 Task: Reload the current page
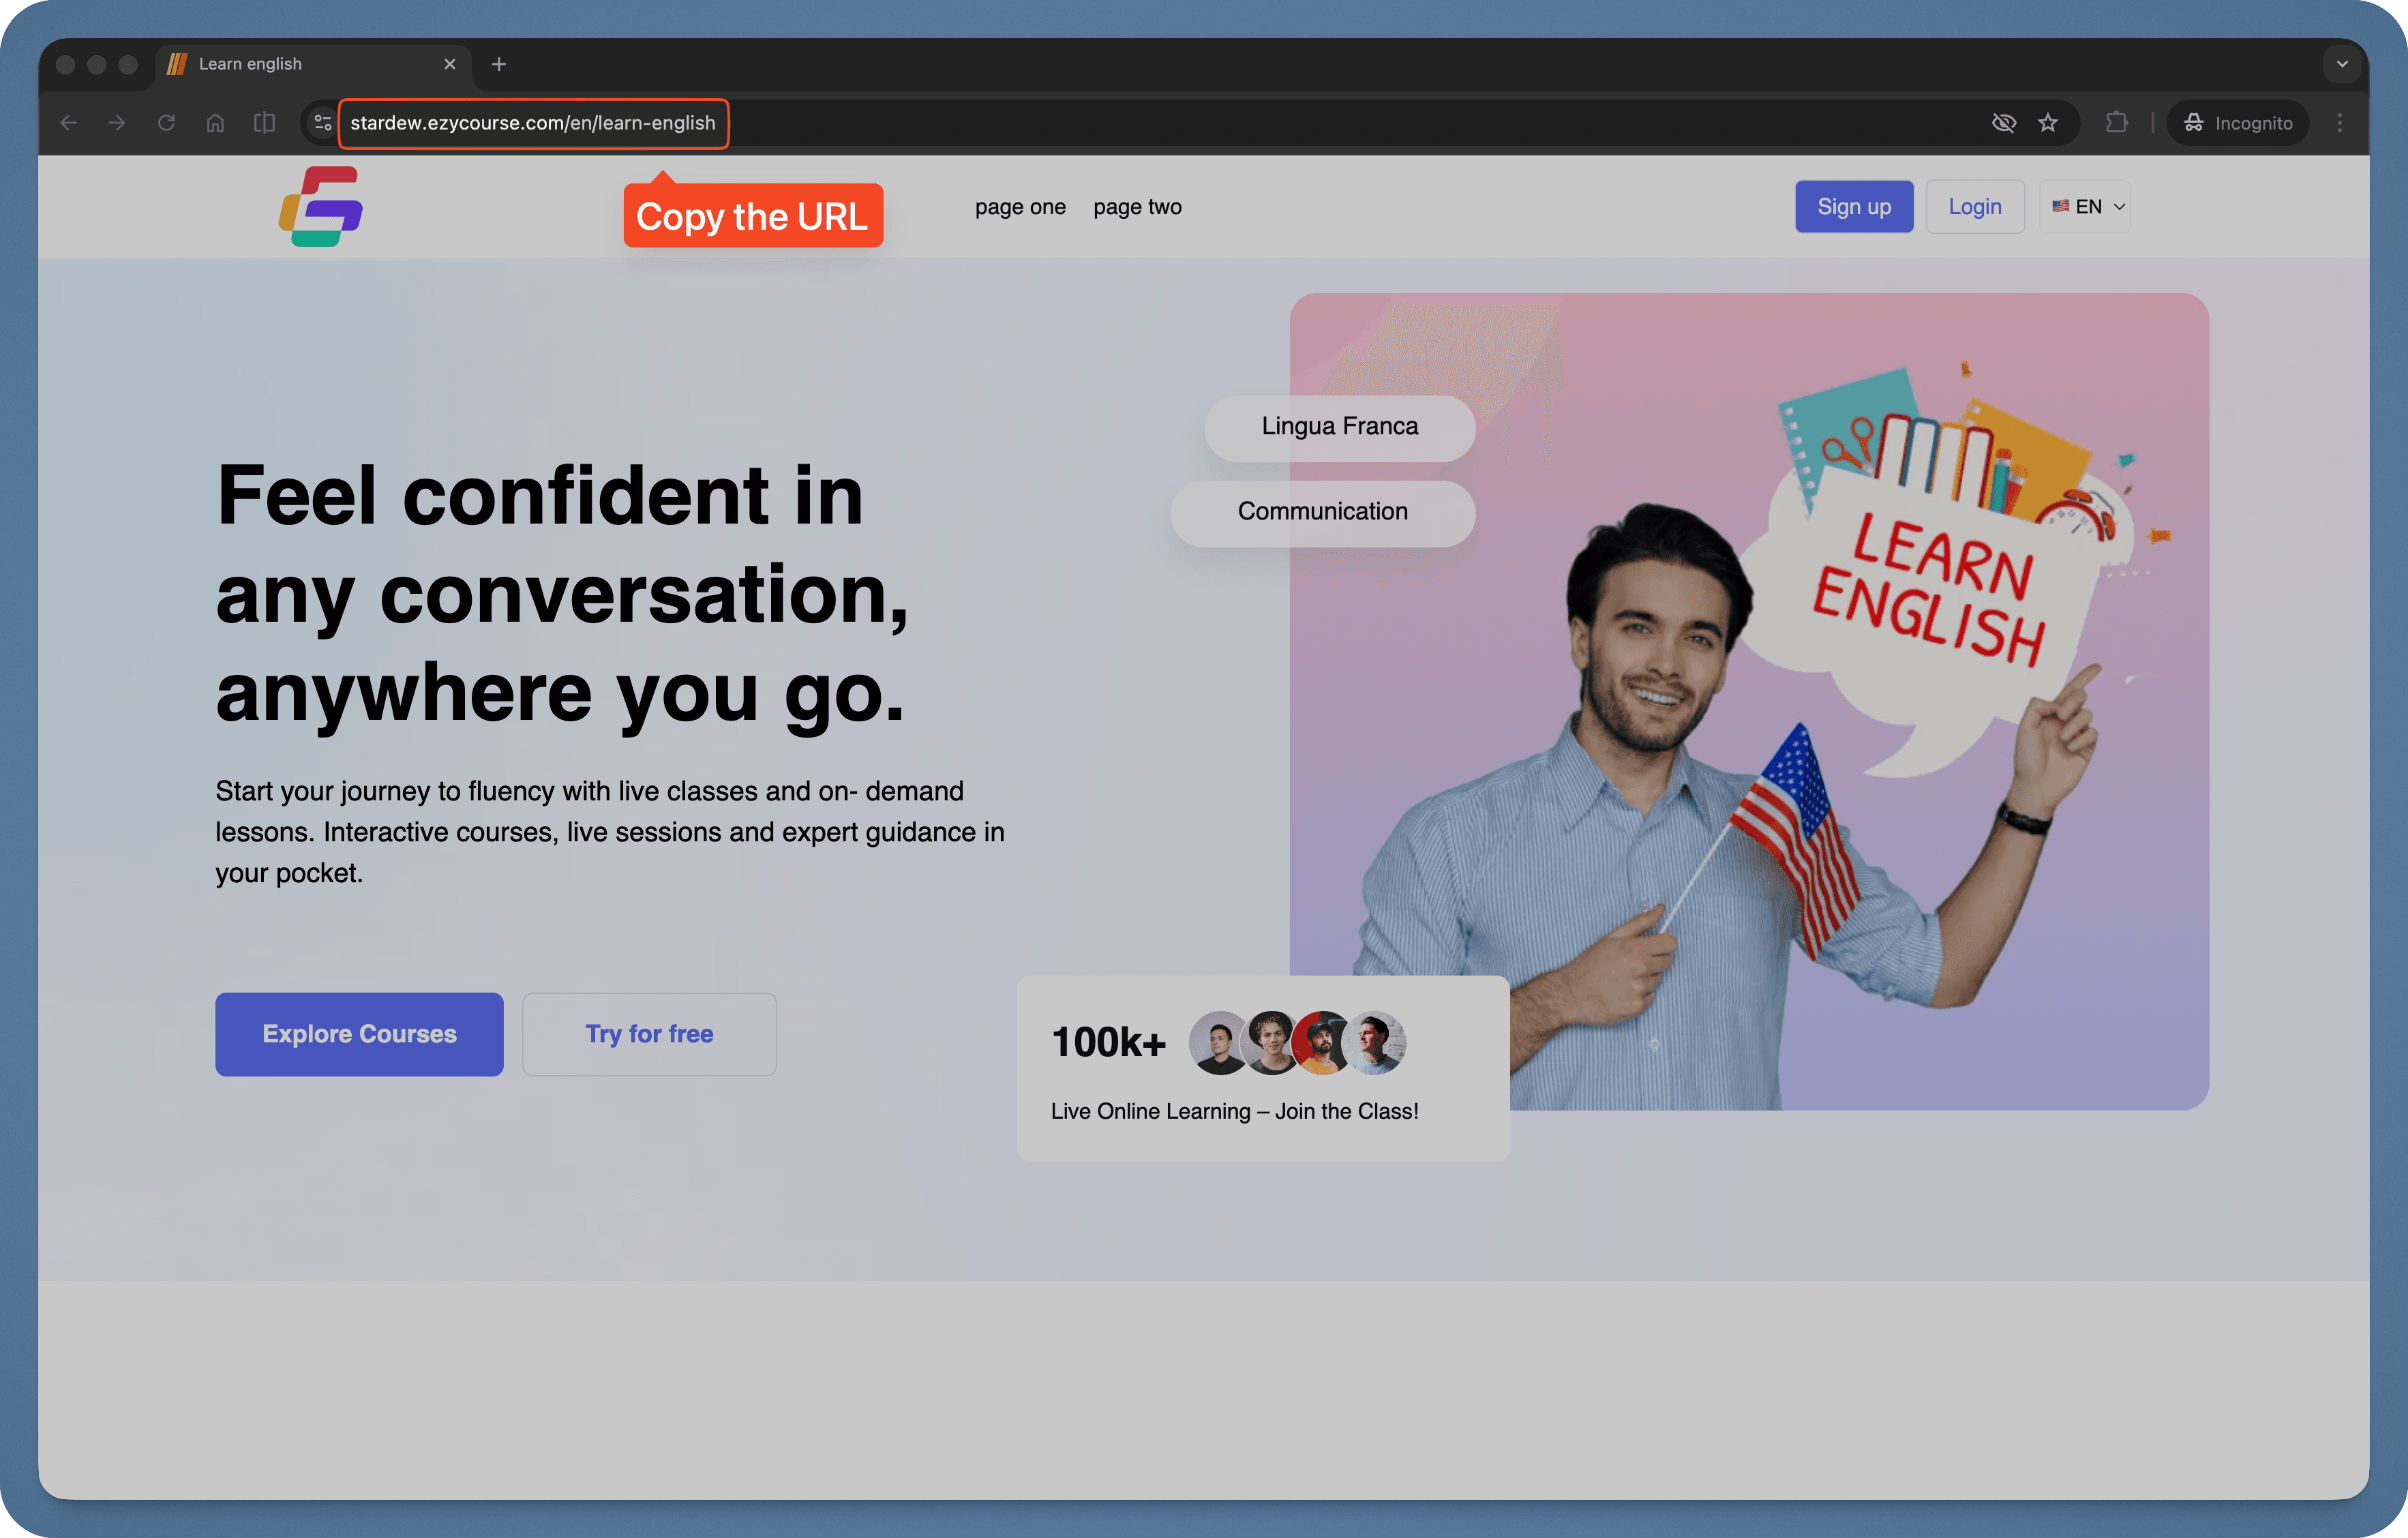pos(166,122)
